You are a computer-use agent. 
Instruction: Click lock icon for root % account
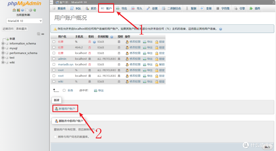[157, 70]
